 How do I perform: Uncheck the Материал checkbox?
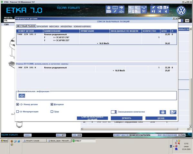(52, 104)
